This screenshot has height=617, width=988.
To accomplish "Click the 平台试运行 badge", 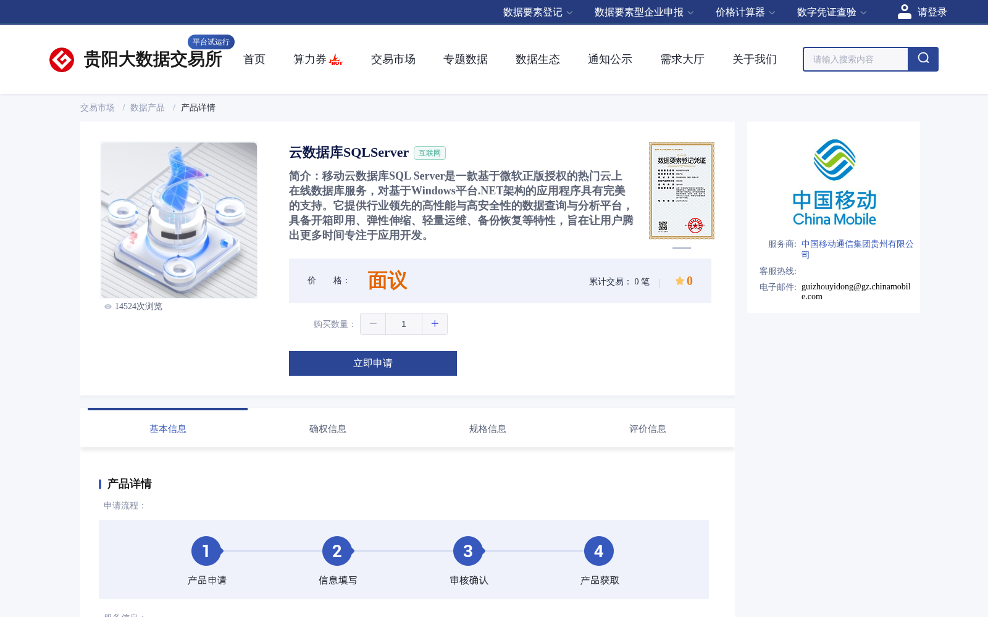I will (x=211, y=42).
